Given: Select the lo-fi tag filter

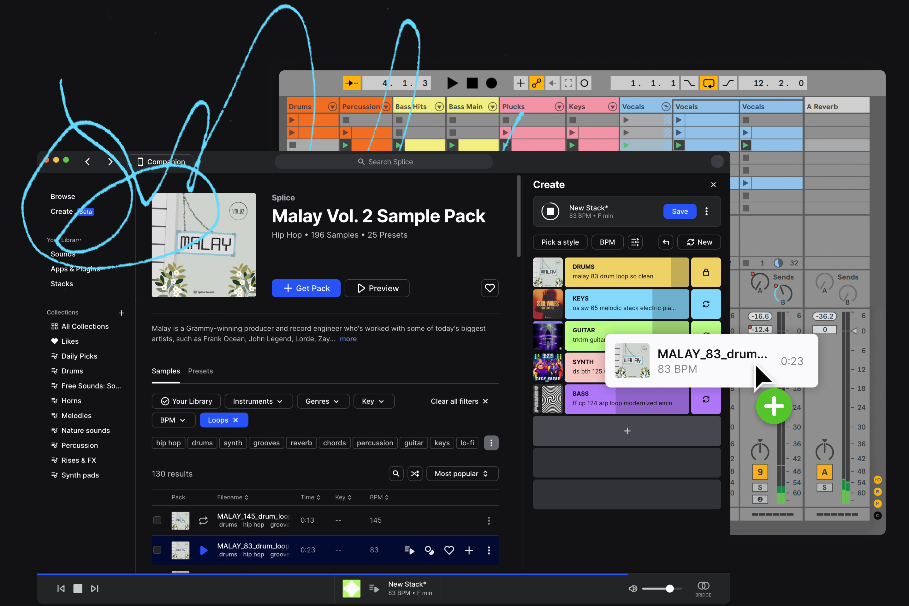Looking at the screenshot, I should [467, 443].
